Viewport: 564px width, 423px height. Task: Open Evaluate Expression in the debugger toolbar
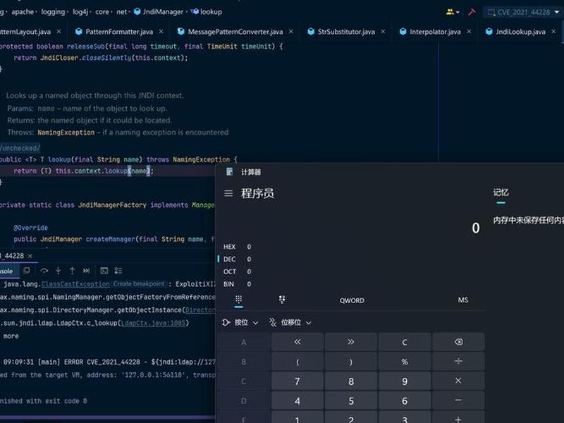click(x=104, y=271)
